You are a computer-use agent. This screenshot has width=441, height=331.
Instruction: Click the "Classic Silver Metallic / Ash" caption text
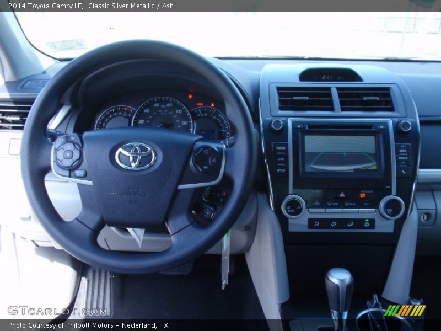tap(131, 6)
